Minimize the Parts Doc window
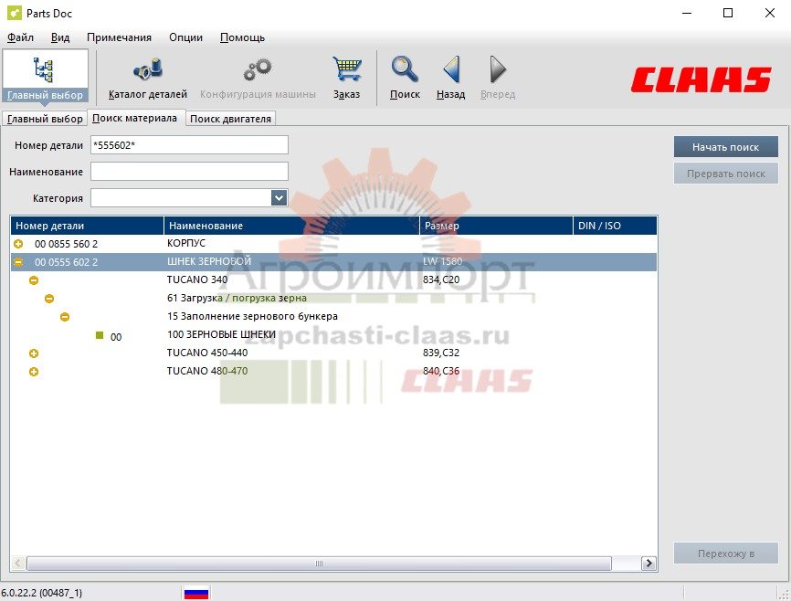This screenshot has height=601, width=791. (x=687, y=13)
